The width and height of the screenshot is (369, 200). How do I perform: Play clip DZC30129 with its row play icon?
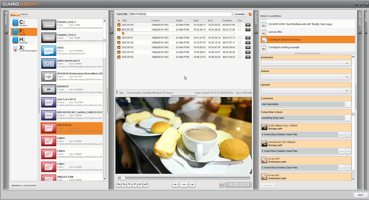(x=248, y=25)
